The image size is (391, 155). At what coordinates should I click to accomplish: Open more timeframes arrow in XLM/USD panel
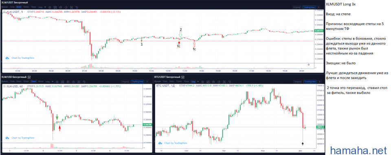click(x=53, y=82)
